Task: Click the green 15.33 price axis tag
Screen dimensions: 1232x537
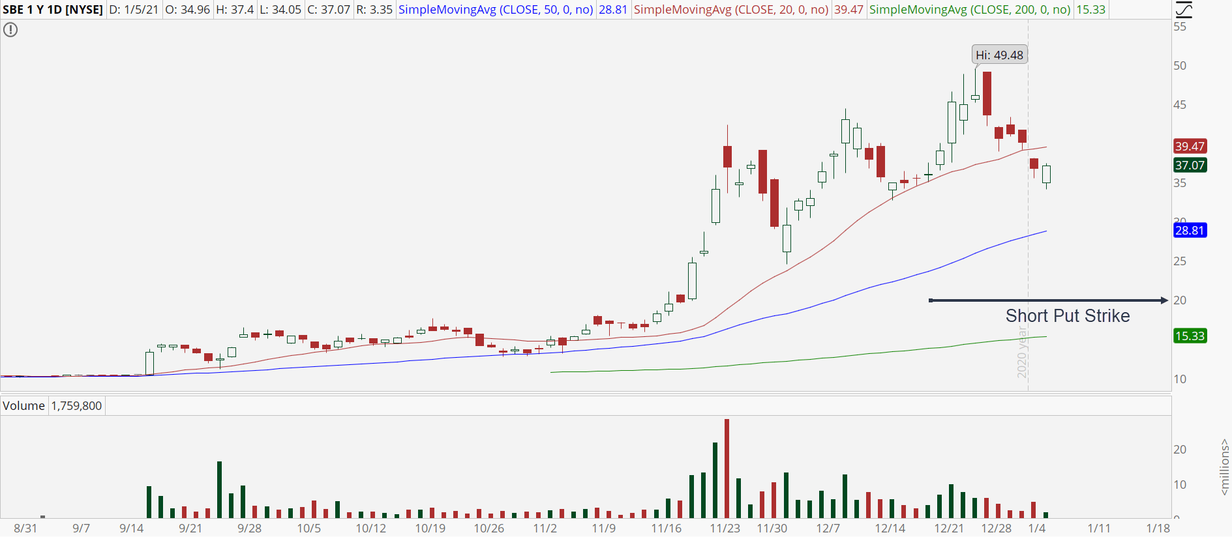Action: point(1190,336)
